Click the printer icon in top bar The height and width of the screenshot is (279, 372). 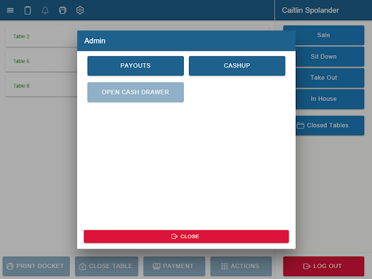coord(62,10)
